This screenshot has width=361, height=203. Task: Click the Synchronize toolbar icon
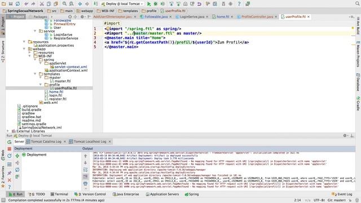(17, 4)
